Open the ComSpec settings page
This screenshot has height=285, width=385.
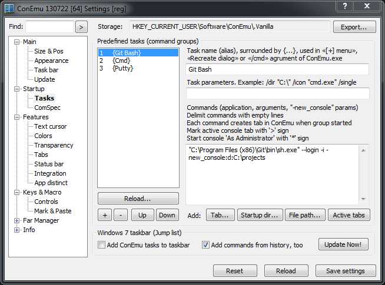[x=47, y=108]
